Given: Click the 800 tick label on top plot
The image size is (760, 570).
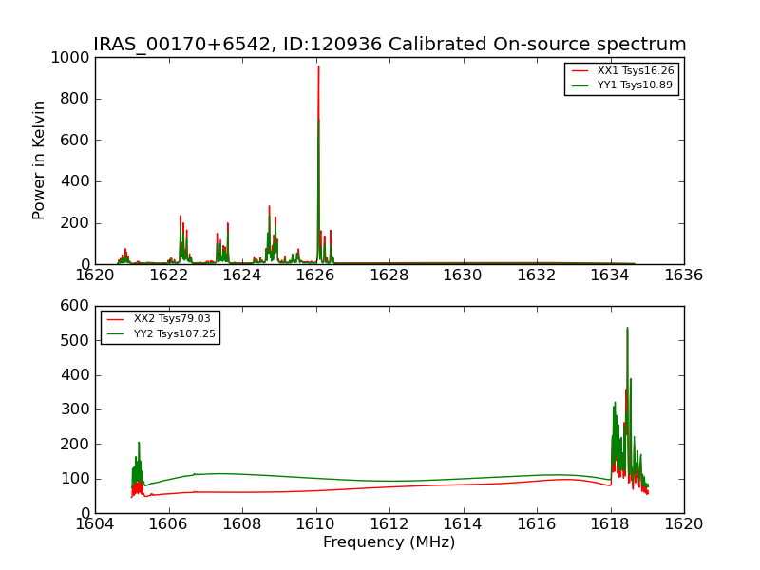Looking at the screenshot, I should pos(75,99).
